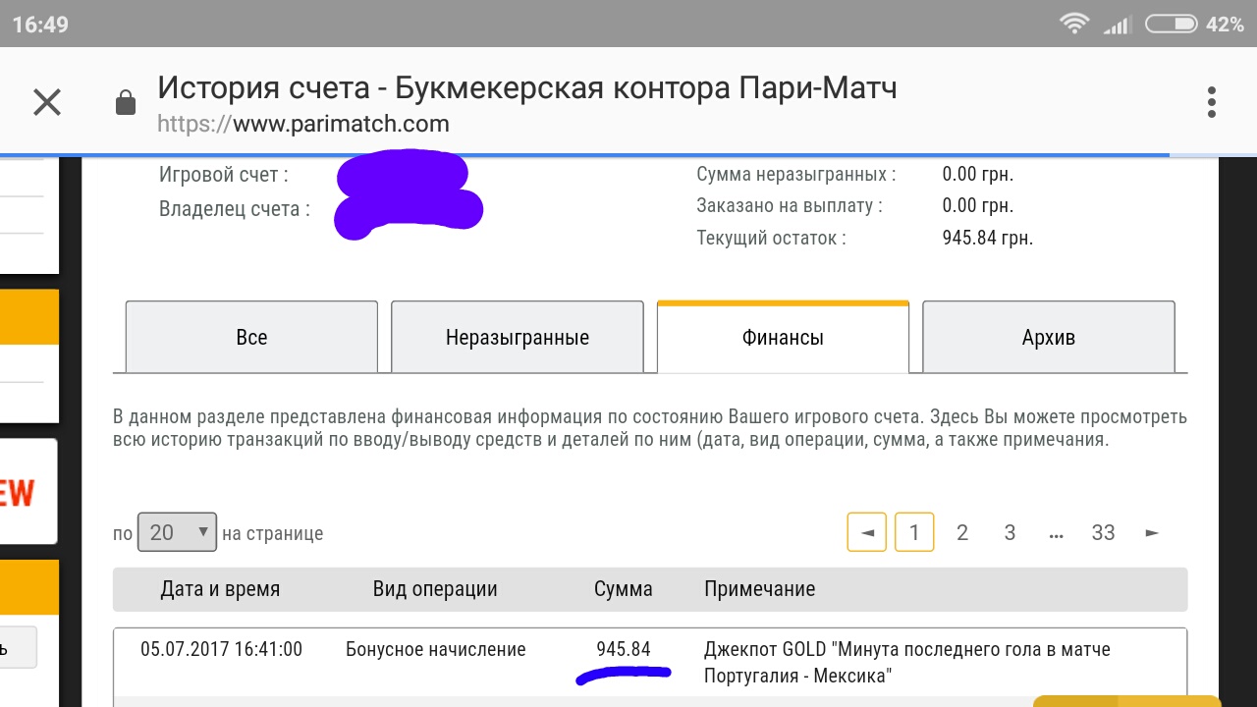The height and width of the screenshot is (707, 1257).
Task: Click the Владелец счета label
Action: [x=235, y=209]
